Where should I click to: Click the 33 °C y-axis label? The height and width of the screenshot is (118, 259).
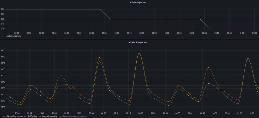pos(3,57)
